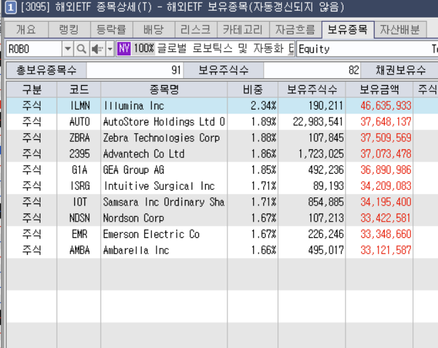Viewport: 438px width, 348px height.
Task: Open the 등락률 tab
Action: [x=111, y=29]
